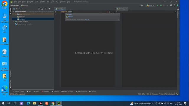
Task: Open the Run menu
Action: [x=48, y=2]
